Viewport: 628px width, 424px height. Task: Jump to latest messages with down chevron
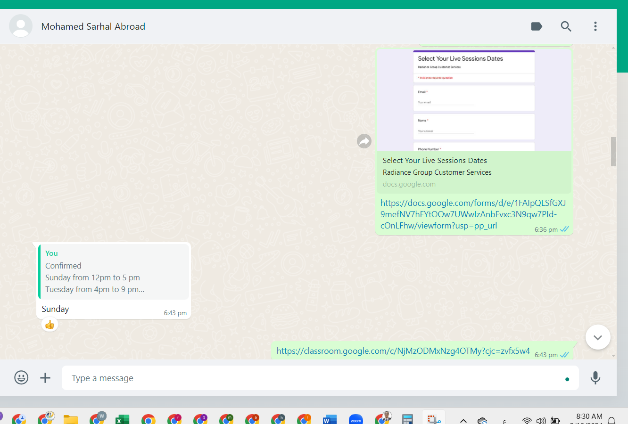pos(598,337)
